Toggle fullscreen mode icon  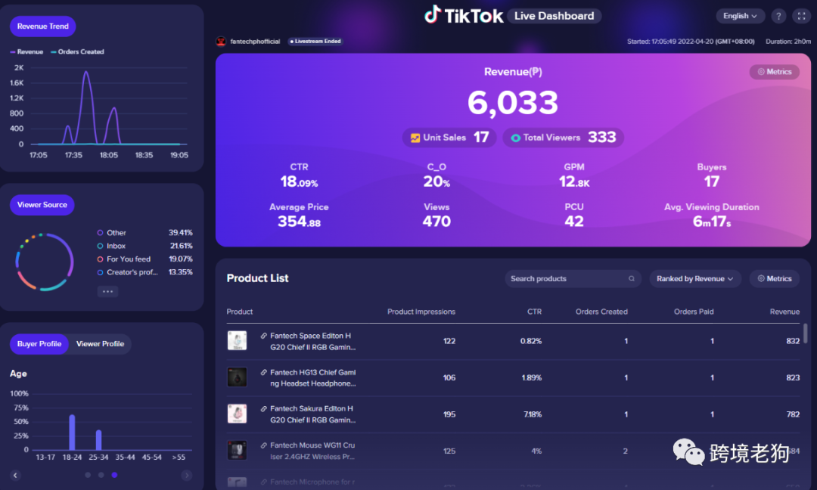[801, 16]
